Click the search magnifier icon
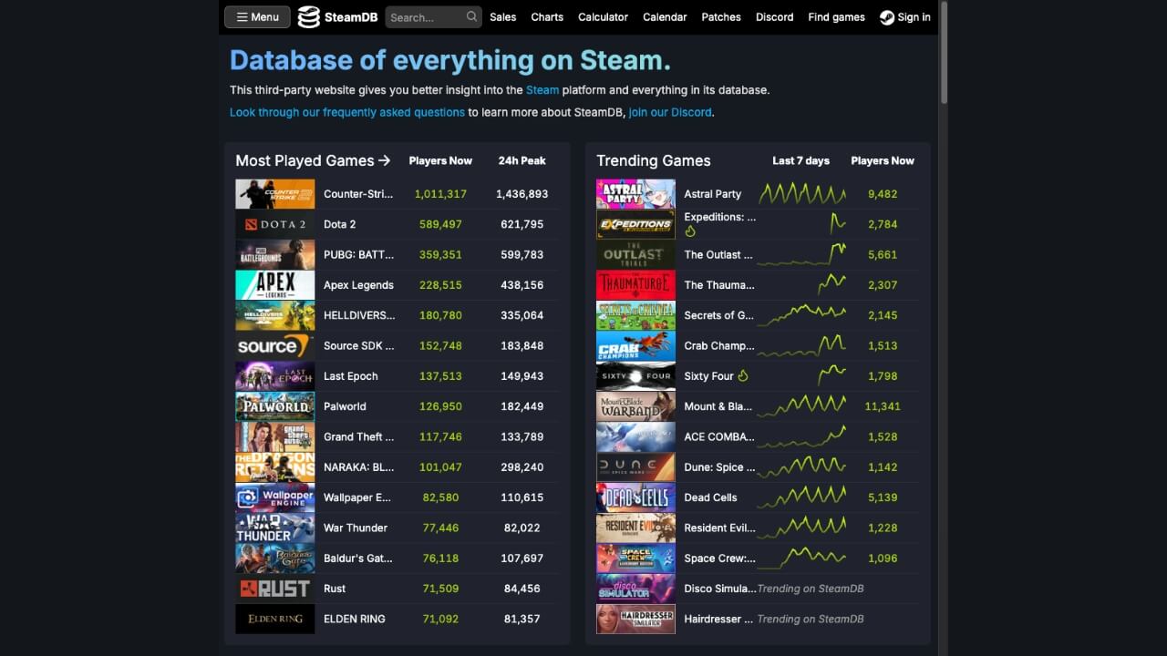 tap(470, 16)
